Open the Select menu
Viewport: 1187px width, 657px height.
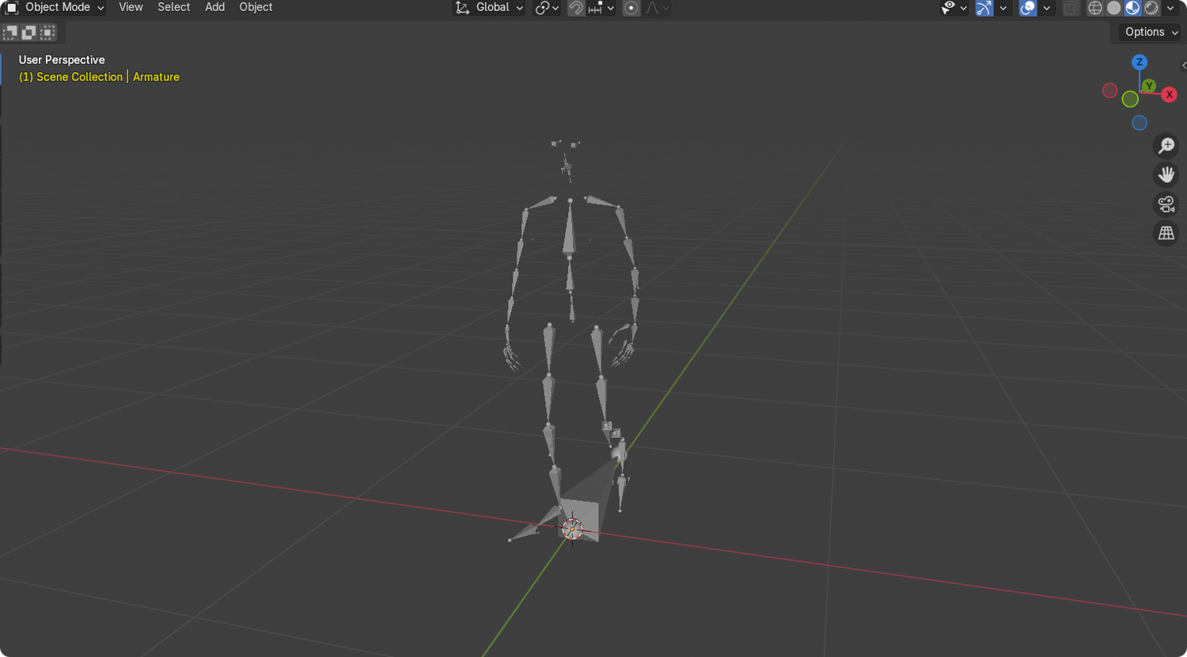coord(173,7)
